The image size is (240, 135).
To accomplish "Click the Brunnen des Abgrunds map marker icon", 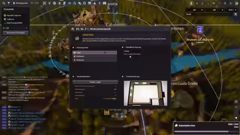I will [200, 30].
